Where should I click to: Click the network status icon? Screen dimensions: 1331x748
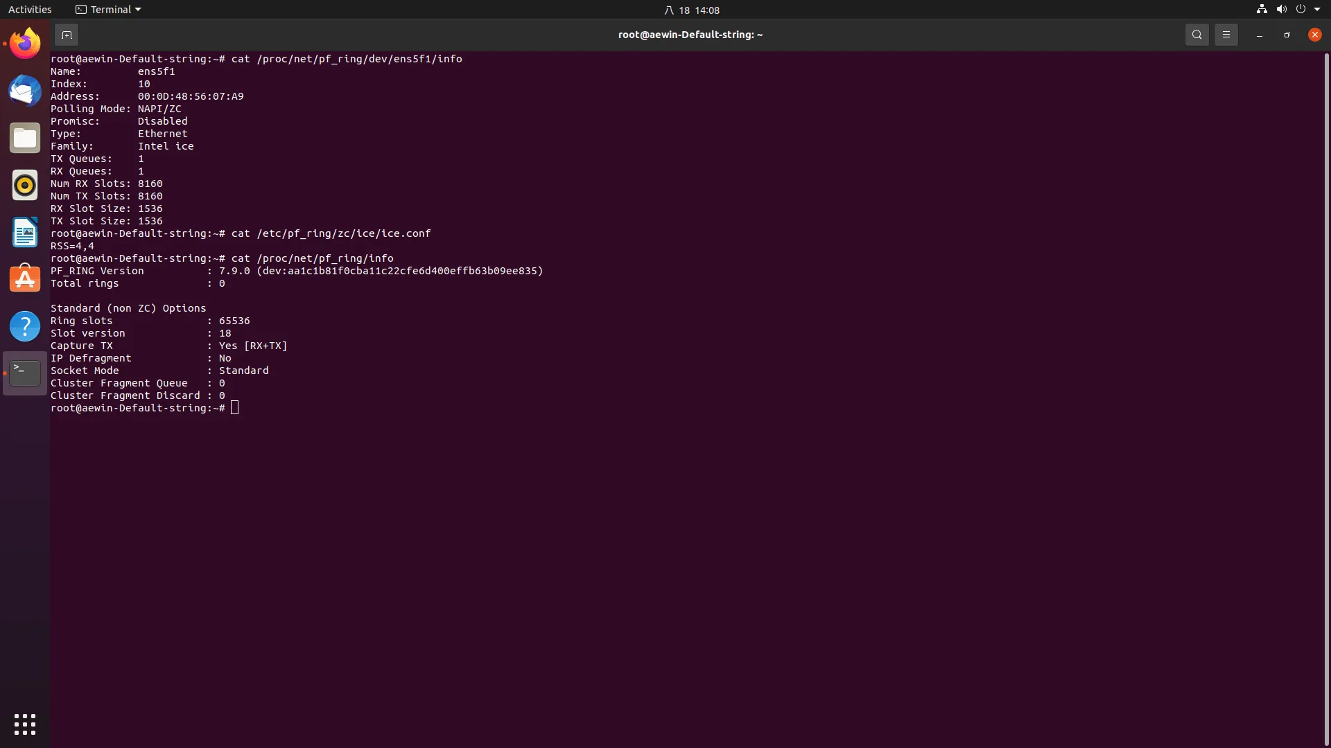[x=1260, y=9]
